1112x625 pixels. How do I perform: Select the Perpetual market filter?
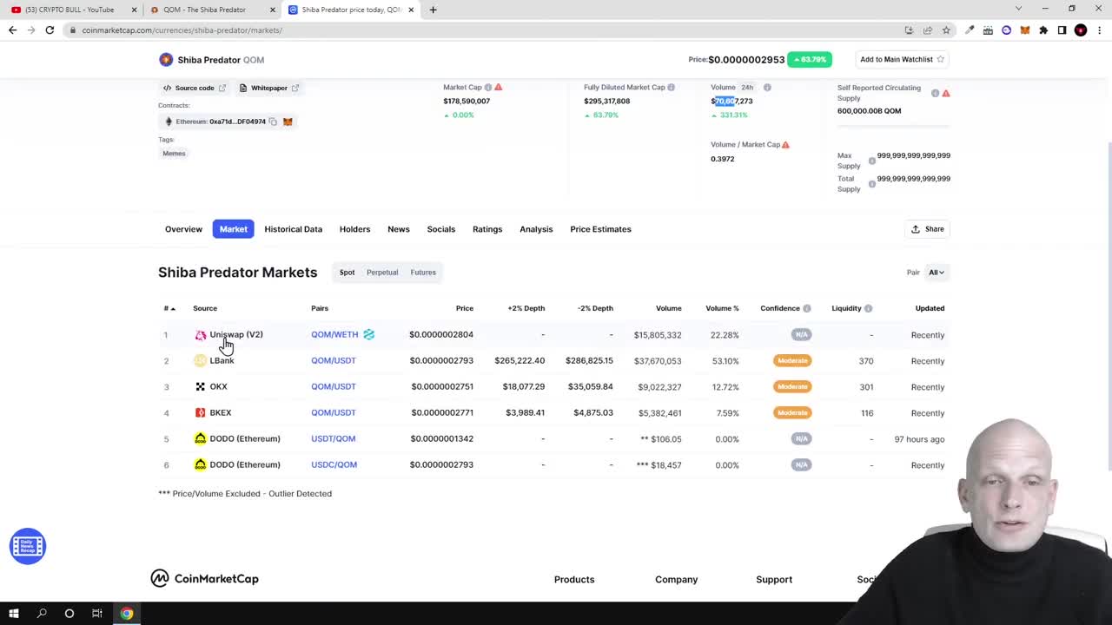pos(382,273)
